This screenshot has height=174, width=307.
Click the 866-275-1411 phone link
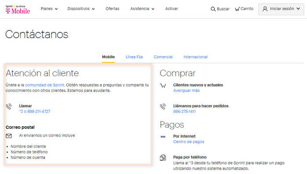tap(185, 111)
